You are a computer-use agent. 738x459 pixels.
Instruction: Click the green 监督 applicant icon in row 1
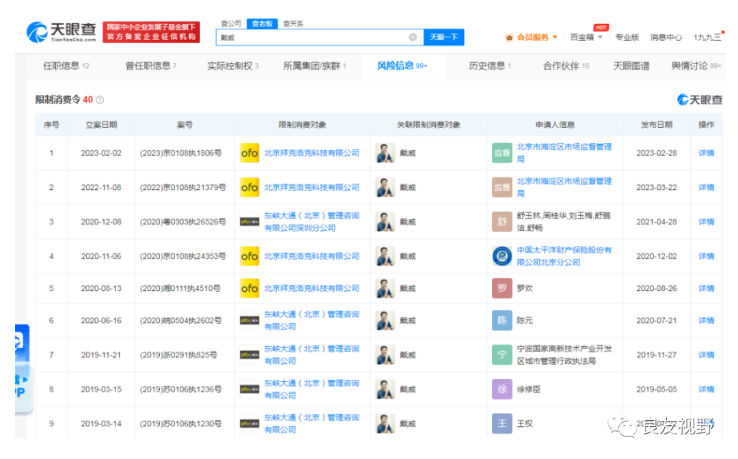tap(502, 153)
